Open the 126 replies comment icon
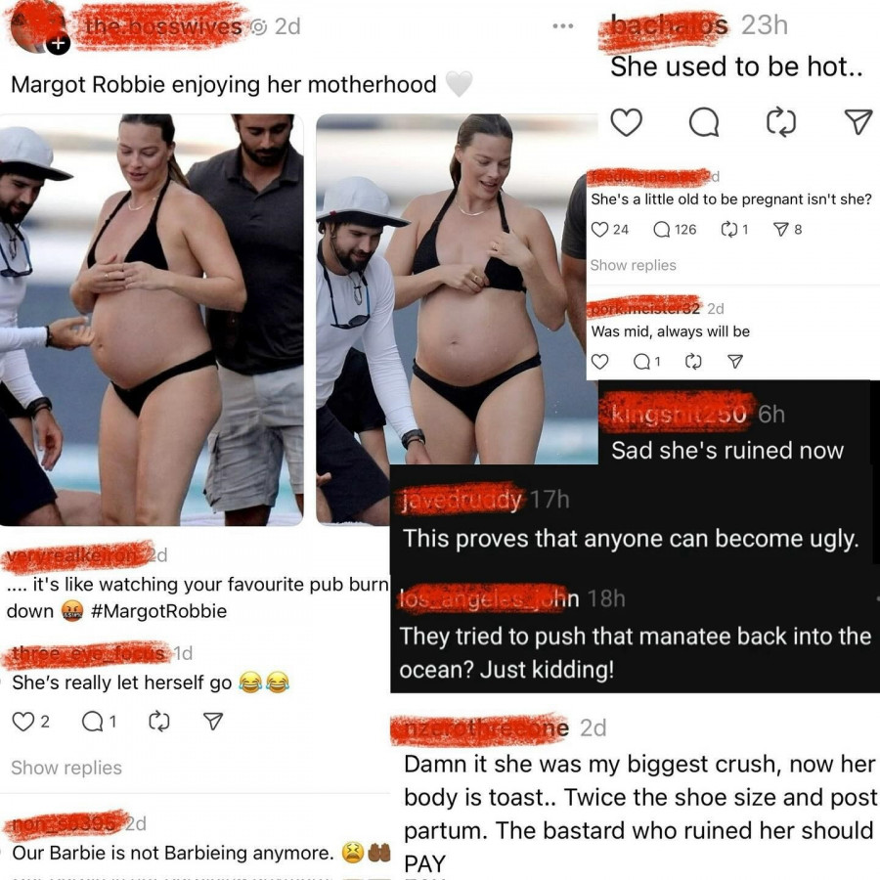Viewport: 880px width, 880px height. coord(662,230)
